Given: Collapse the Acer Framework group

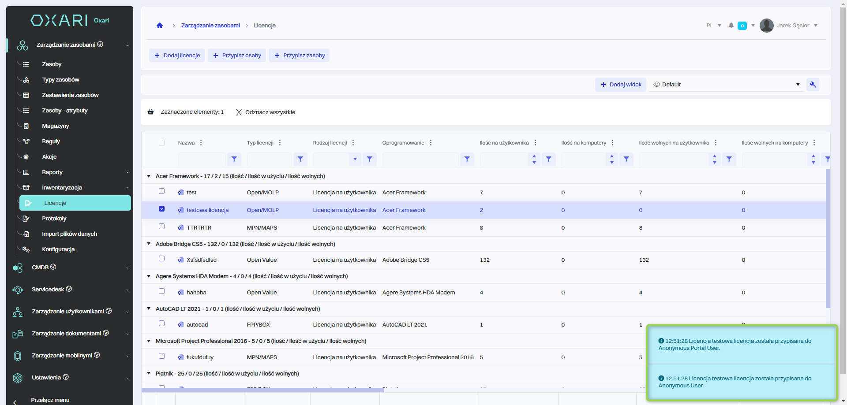Looking at the screenshot, I should [149, 176].
